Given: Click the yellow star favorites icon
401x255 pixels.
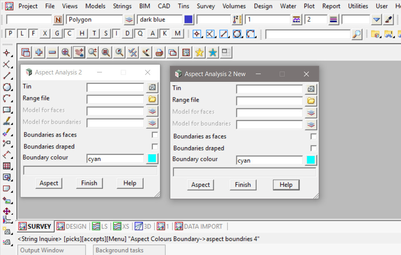Looking at the screenshot, I should click(199, 52).
